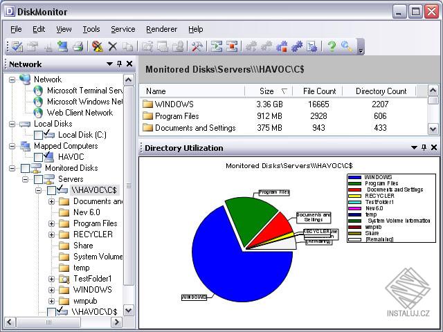This screenshot has width=443, height=332.
Task: Collapse the Local Disks tree node
Action: click(x=12, y=124)
